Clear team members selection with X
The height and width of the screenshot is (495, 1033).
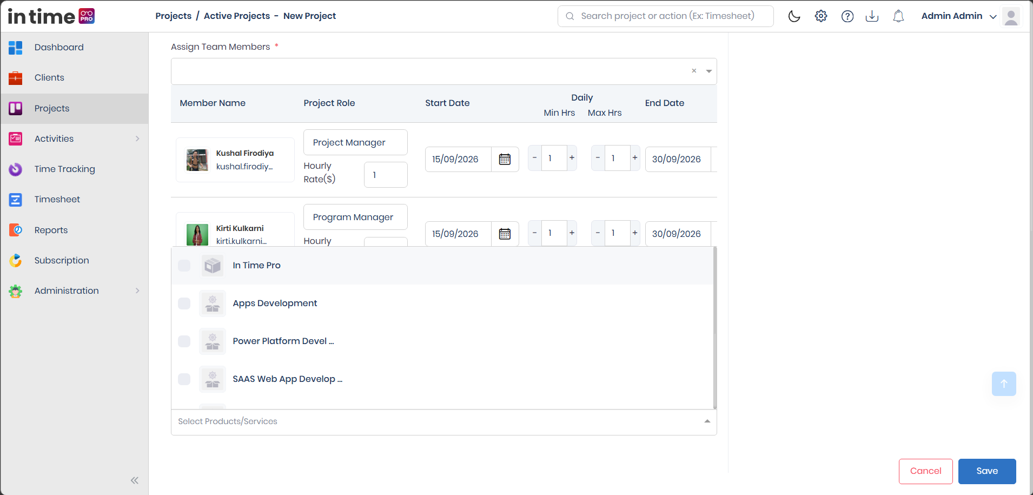point(694,71)
